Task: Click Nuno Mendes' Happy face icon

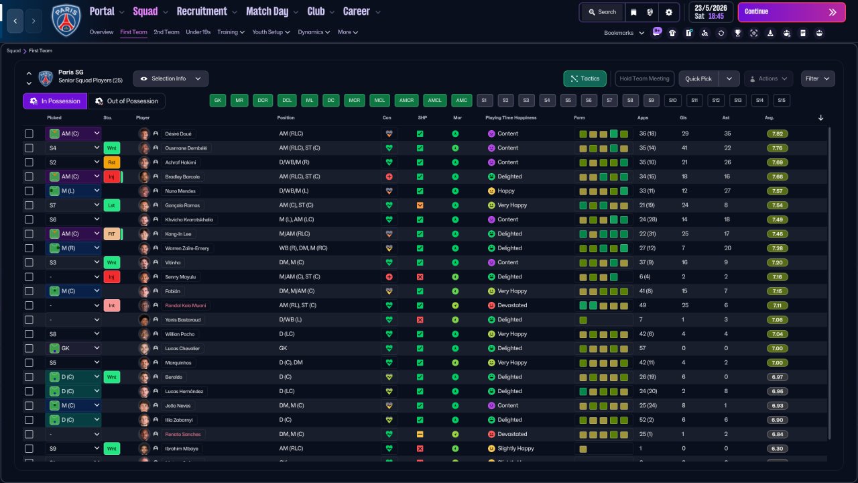Action: (x=491, y=191)
